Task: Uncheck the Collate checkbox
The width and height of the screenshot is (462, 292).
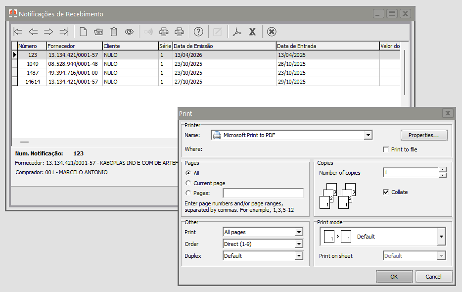Action: [386, 192]
